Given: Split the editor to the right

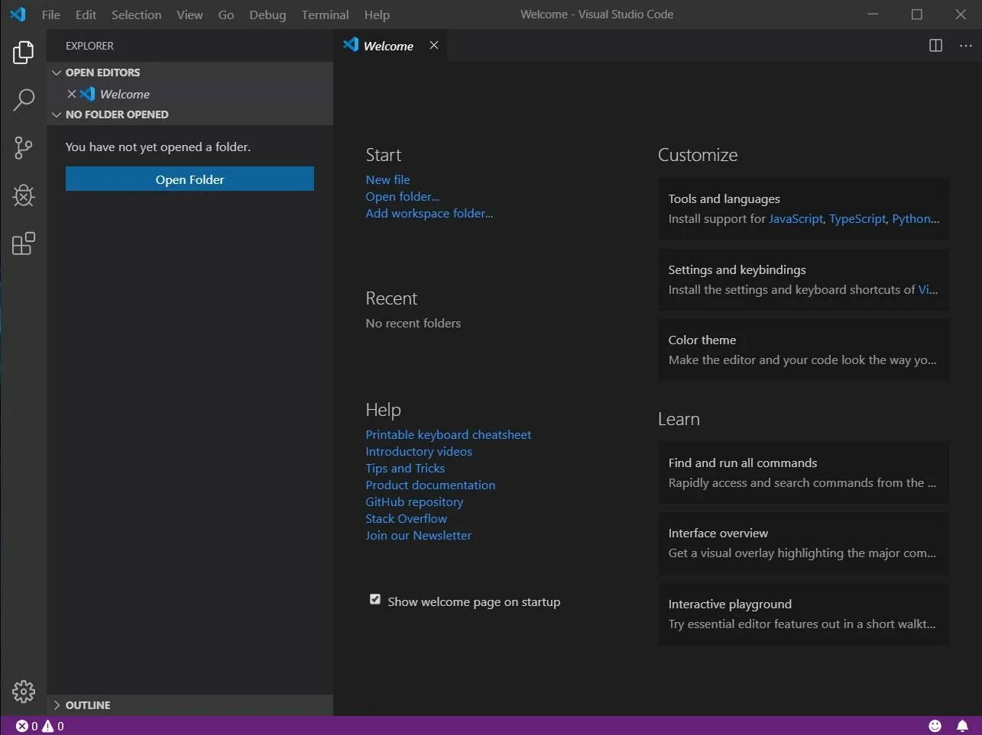Looking at the screenshot, I should coord(935,46).
